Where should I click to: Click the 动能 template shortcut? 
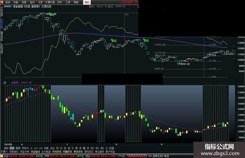(x=46, y=148)
